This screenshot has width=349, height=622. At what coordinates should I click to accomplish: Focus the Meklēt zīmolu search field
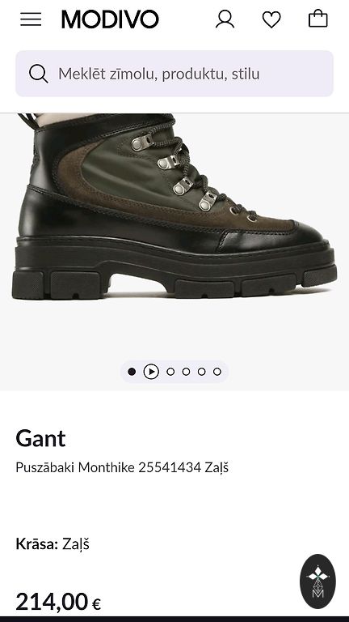[174, 74]
